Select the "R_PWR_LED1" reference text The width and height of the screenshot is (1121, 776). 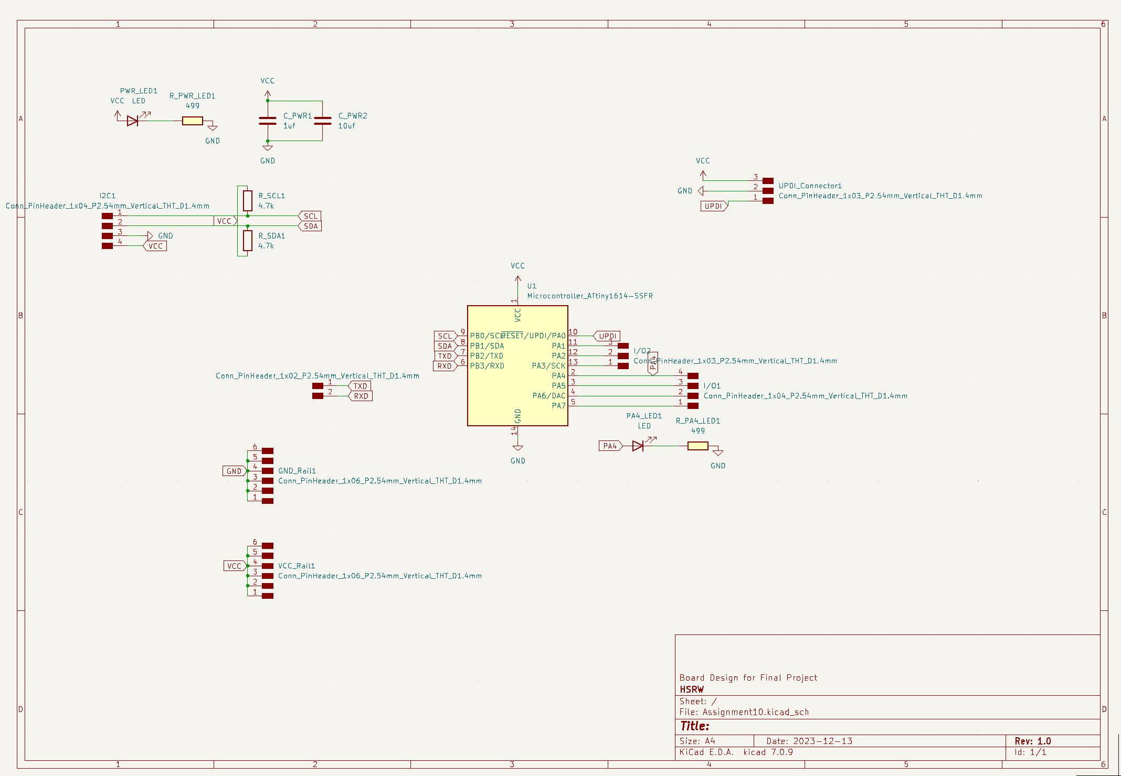192,96
